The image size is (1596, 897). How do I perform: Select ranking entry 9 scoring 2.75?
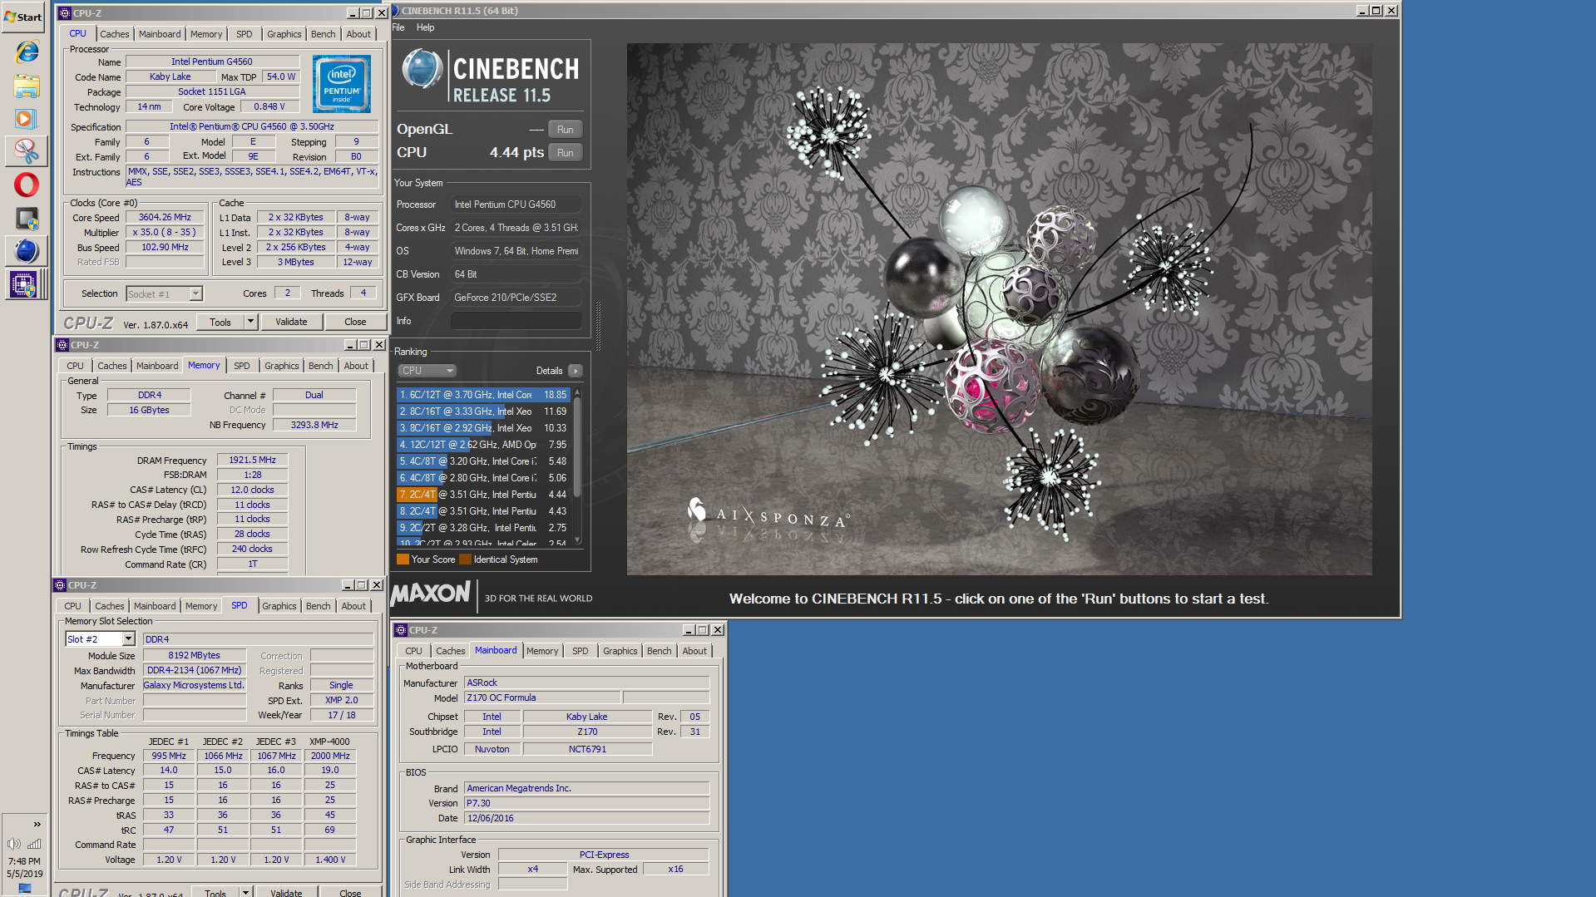click(483, 528)
